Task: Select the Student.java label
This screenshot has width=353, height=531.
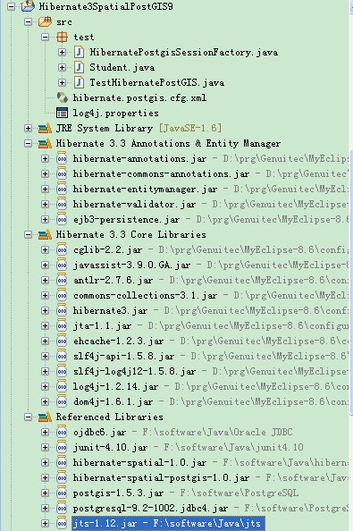Action: 122,67
